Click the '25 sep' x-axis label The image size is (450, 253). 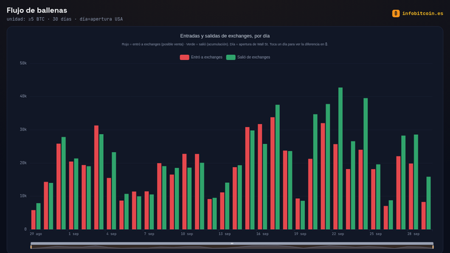(x=376, y=234)
